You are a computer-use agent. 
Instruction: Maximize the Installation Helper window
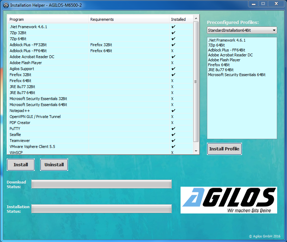pyautogui.click(x=263, y=4)
